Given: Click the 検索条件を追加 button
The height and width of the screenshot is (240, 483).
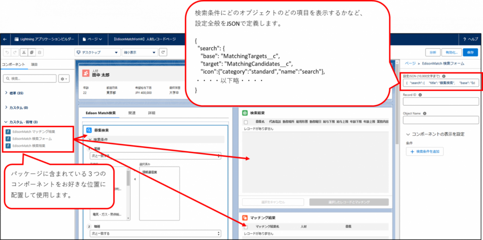Looking at the screenshot, I should [425, 151].
